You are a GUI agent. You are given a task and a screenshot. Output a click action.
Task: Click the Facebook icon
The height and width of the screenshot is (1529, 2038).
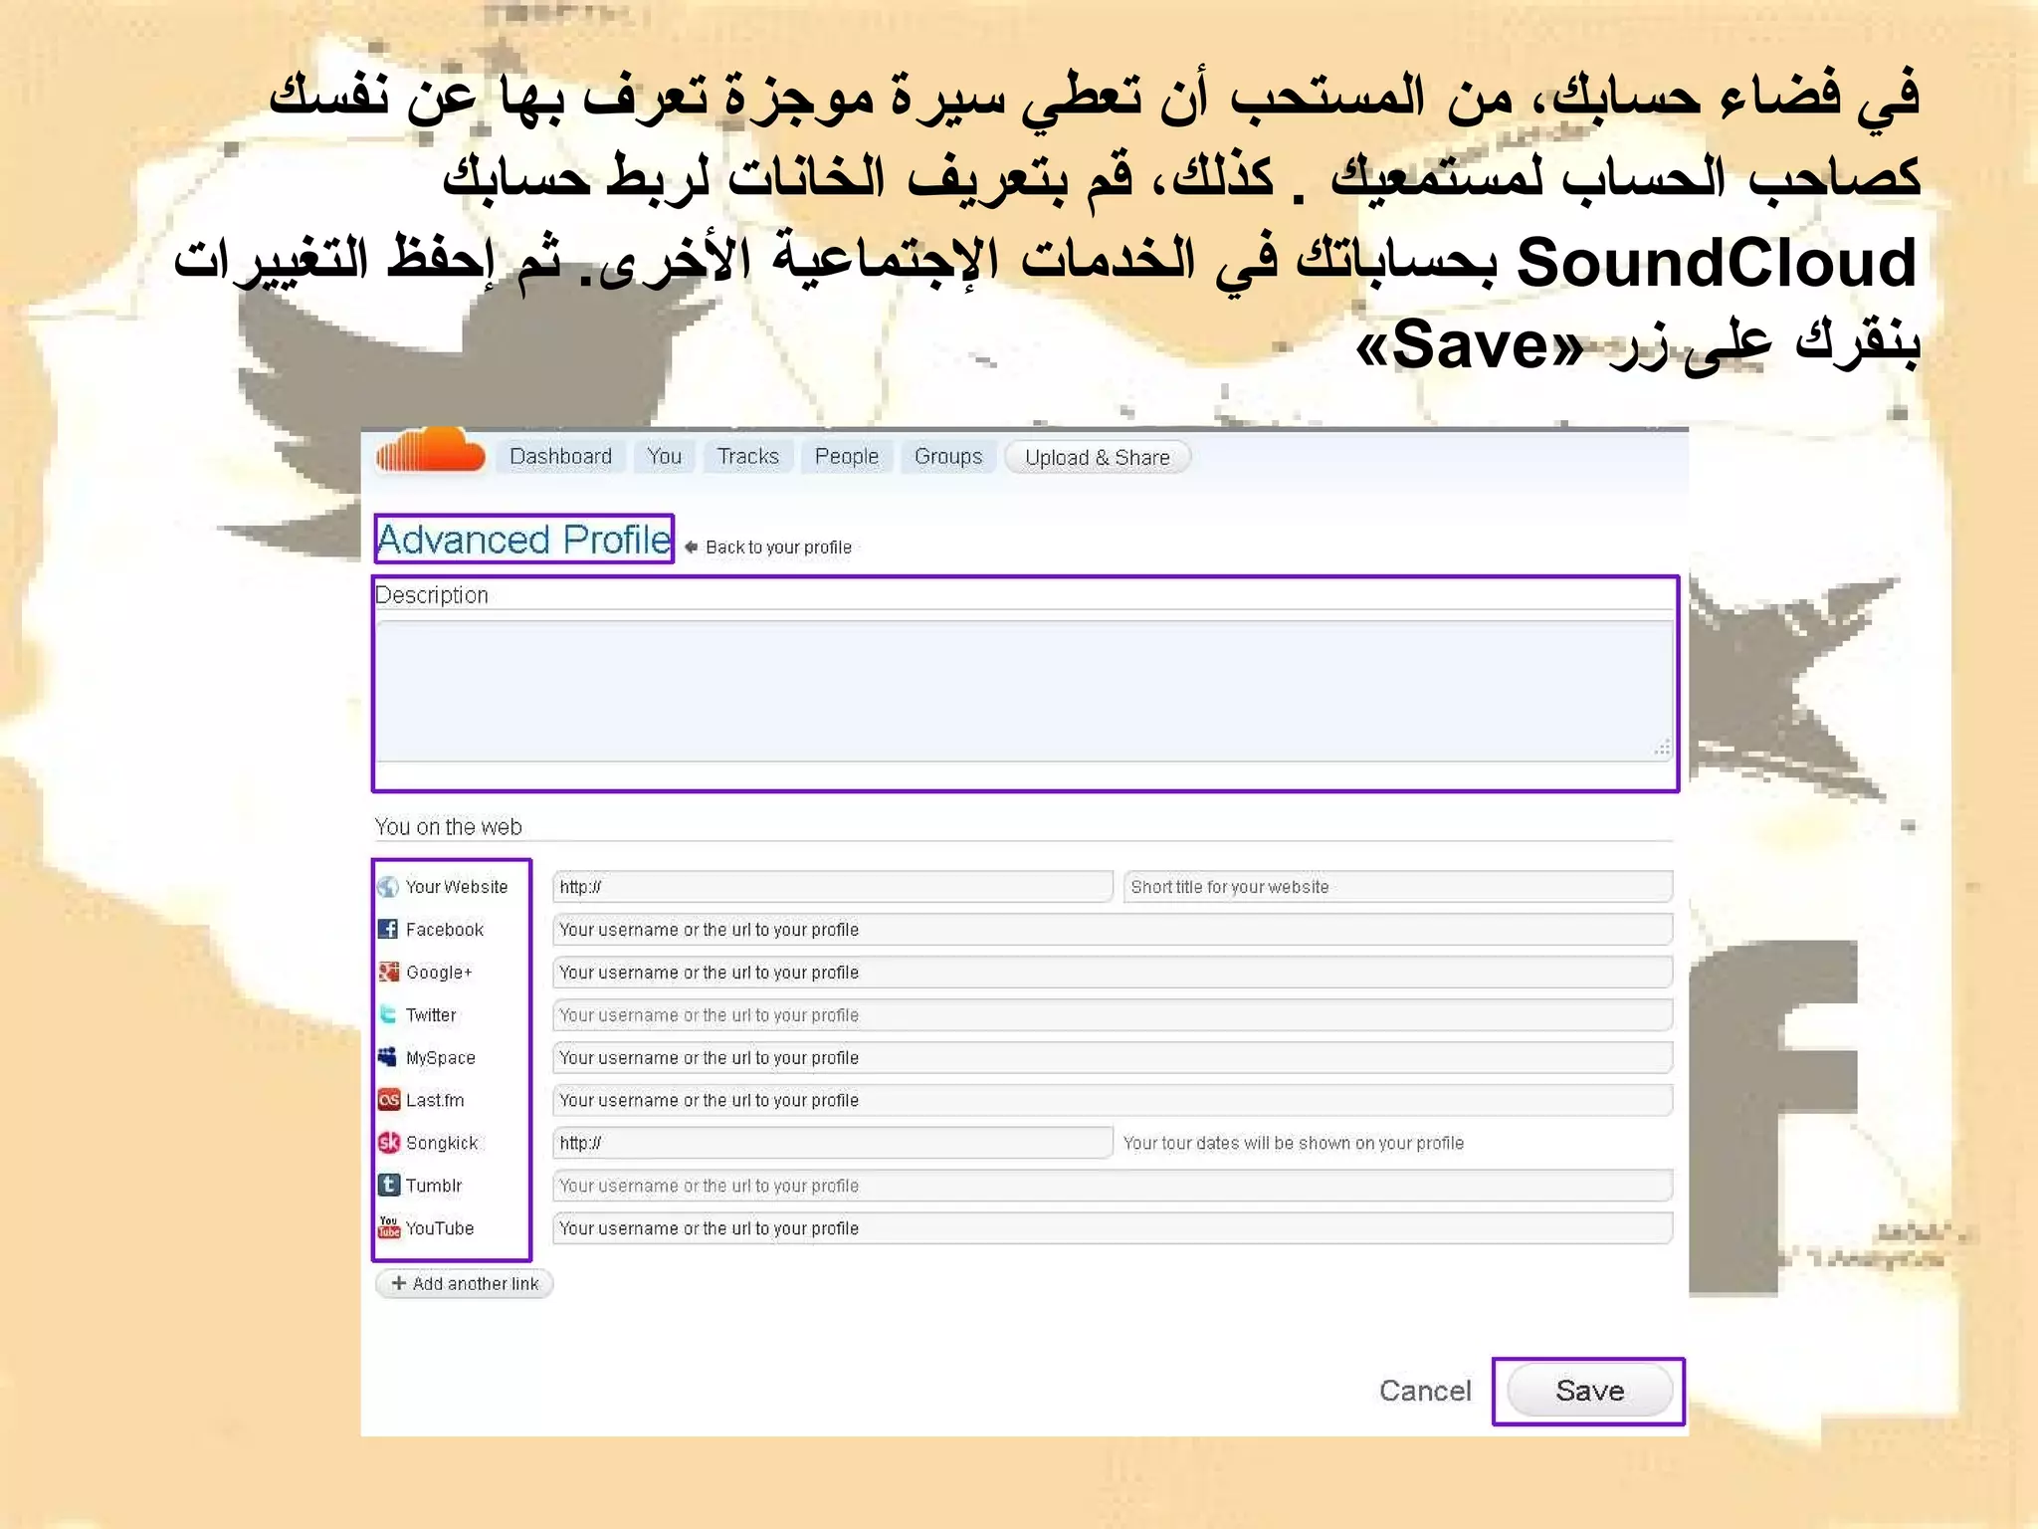388,929
